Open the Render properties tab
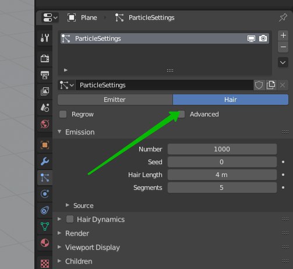The width and height of the screenshot is (293, 269). click(x=45, y=58)
